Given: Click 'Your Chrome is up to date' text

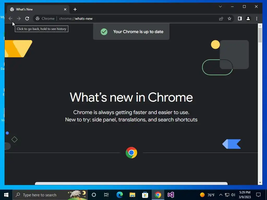Looking at the screenshot, I should [x=138, y=32].
